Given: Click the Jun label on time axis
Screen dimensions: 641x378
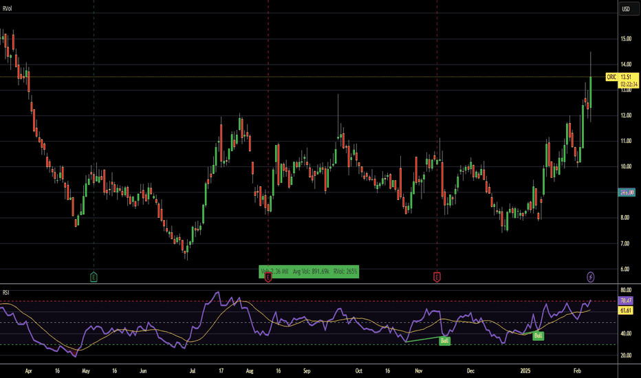Looking at the screenshot, I should coord(143,371).
